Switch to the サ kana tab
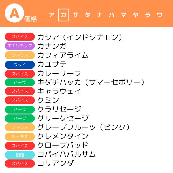The width and height of the screenshot is (173, 173). click(x=76, y=15)
